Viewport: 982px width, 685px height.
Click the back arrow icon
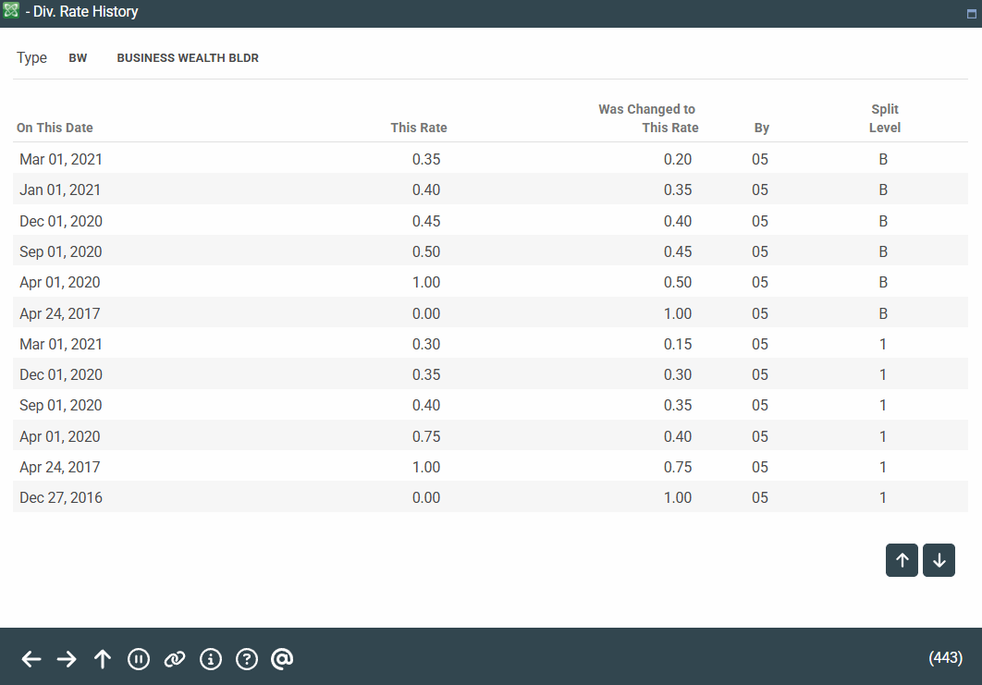click(31, 659)
